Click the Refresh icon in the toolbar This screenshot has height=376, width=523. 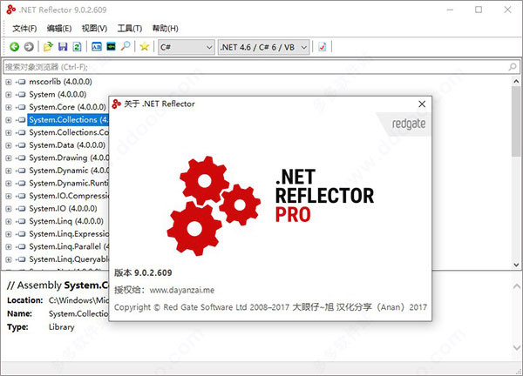77,47
